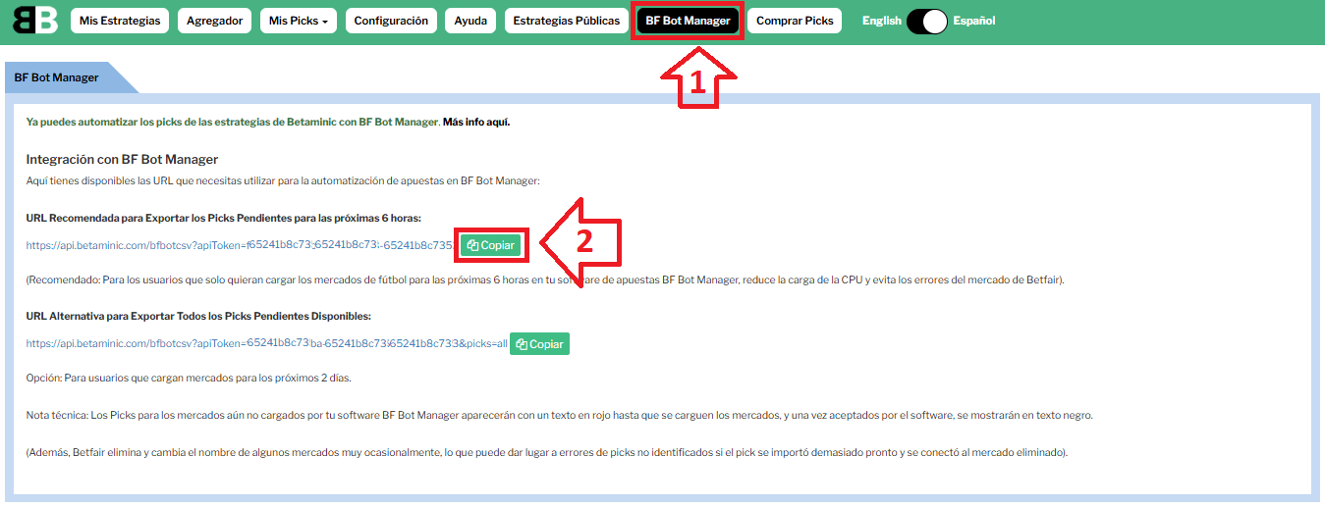Choose Español language label
1325x507 pixels.
[x=973, y=21]
